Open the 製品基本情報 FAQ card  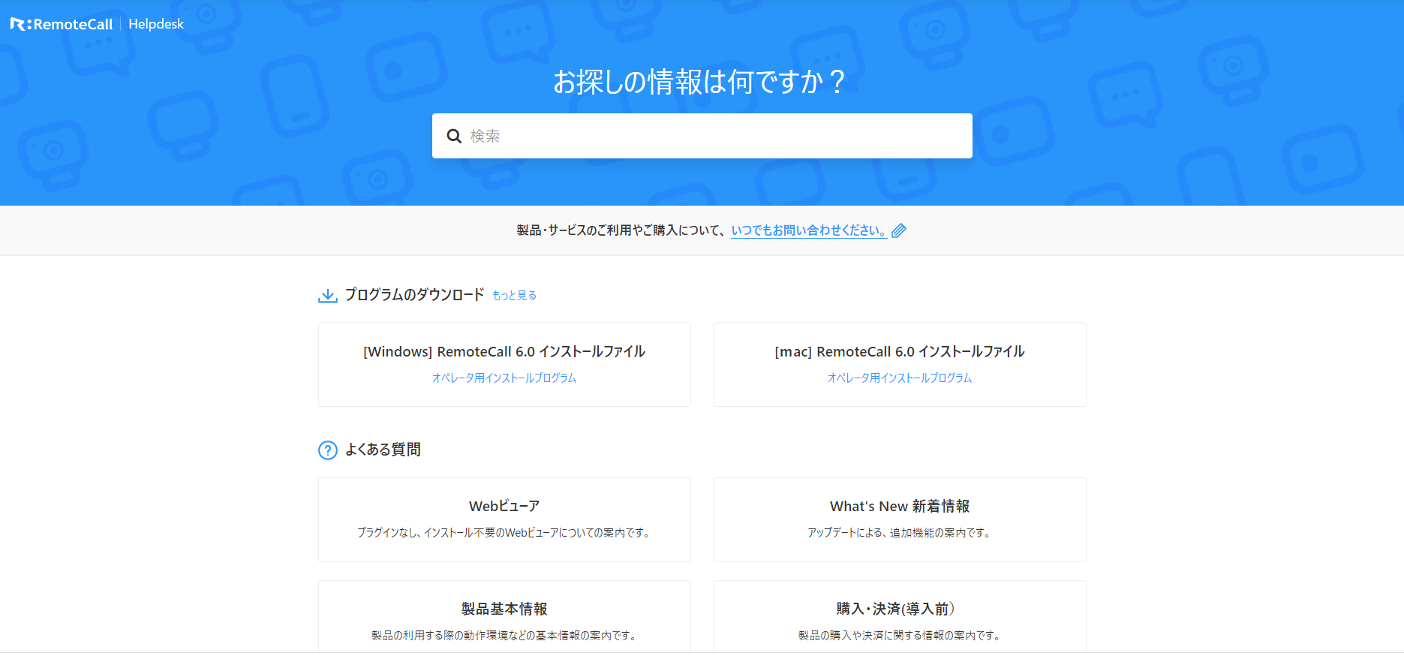tap(504, 616)
